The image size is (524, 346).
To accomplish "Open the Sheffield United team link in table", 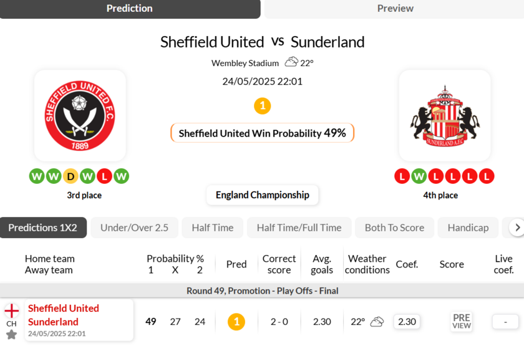I will point(64,308).
